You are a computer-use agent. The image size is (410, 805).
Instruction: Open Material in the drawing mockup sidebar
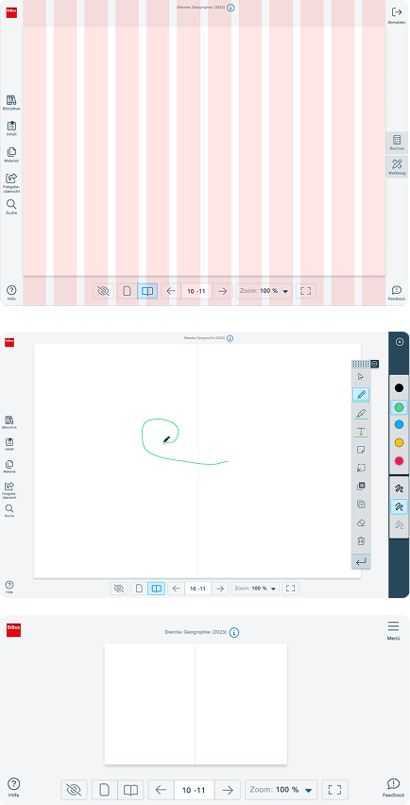(x=9, y=466)
